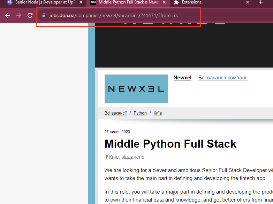This screenshot has height=204, width=273.
Task: Close the Extensions tab
Action: pyautogui.click(x=248, y=2)
